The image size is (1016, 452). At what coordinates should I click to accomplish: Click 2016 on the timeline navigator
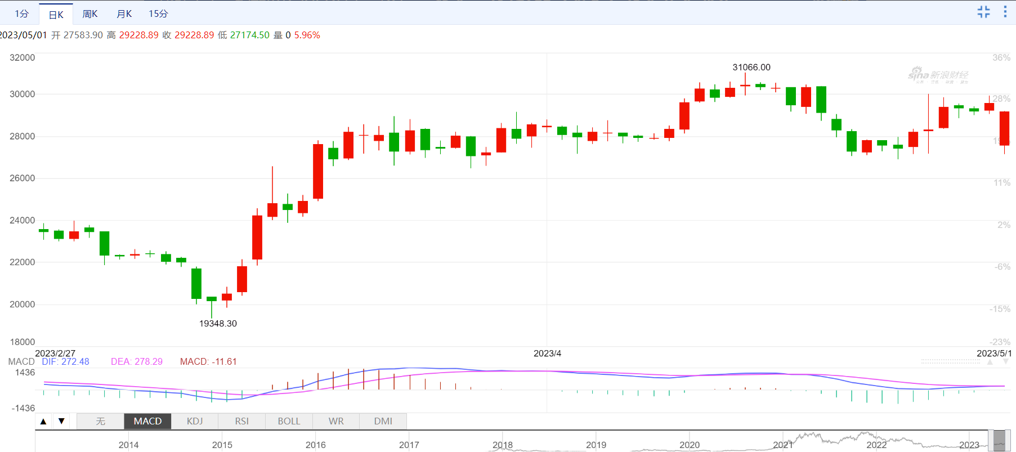316,445
